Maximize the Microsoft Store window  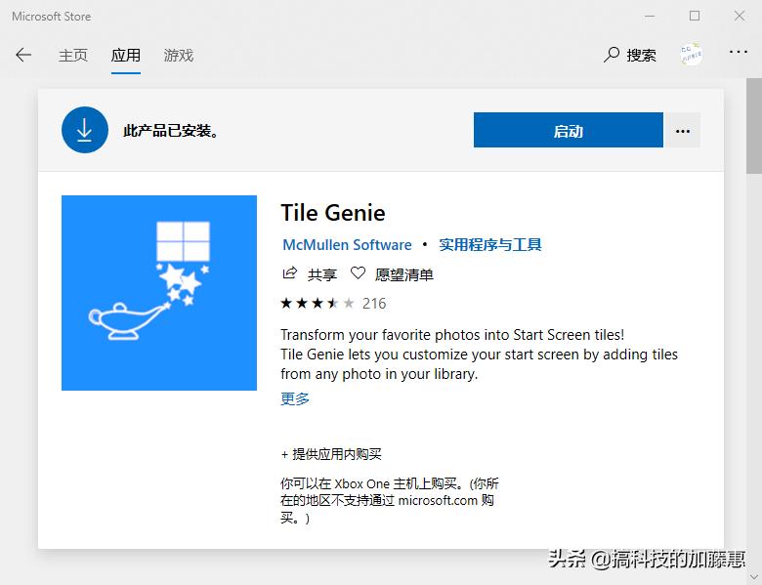tap(695, 16)
